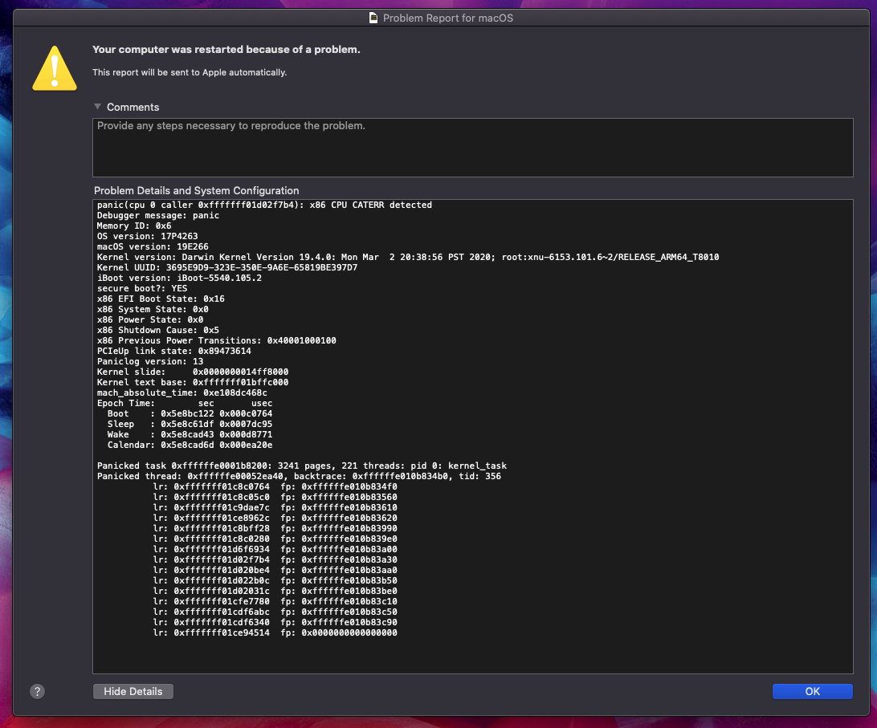The width and height of the screenshot is (877, 728).
Task: Collapse the Comments disclosure triangle
Action: [x=98, y=106]
